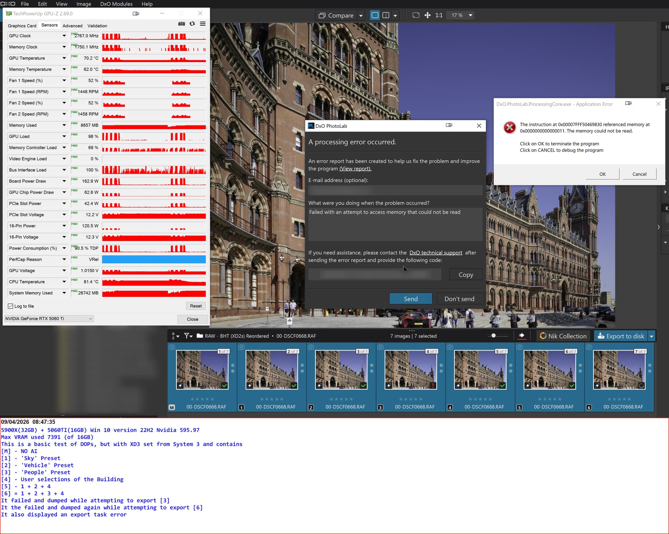Click the filmstrip filter funnel icon
Image resolution: width=669 pixels, height=534 pixels.
click(x=187, y=336)
